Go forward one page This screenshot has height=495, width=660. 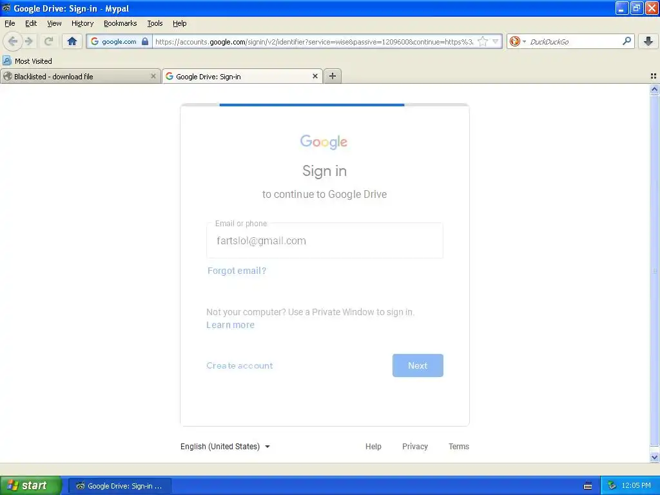29,41
